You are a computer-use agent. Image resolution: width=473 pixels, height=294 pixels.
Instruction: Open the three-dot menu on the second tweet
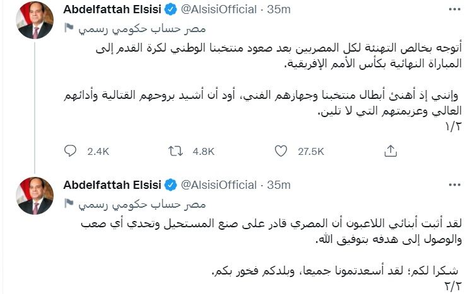pos(454,184)
